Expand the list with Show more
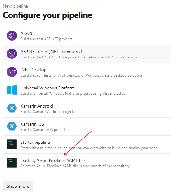The width and height of the screenshot is (176, 195). click(x=18, y=186)
